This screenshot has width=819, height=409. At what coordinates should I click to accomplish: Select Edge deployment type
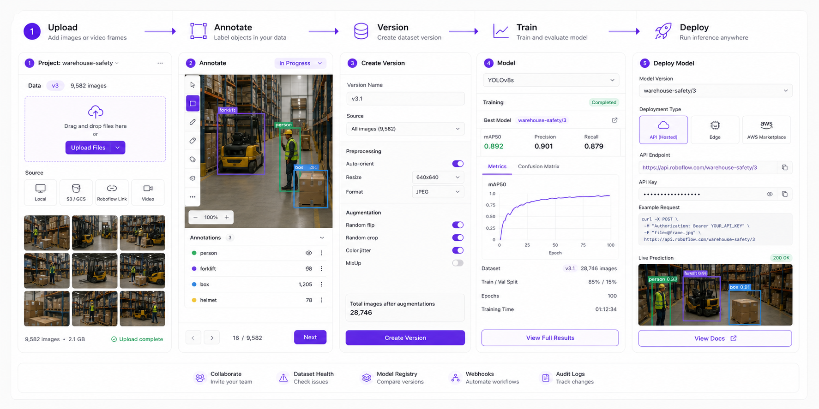715,130
